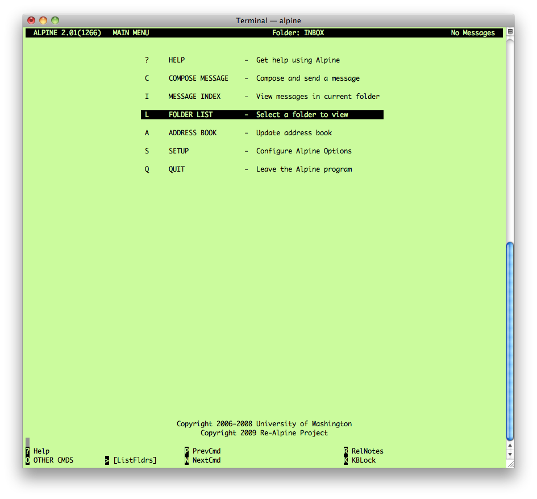The width and height of the screenshot is (537, 499).
Task: Open RelNotes from the bottom command bar
Action: [367, 451]
